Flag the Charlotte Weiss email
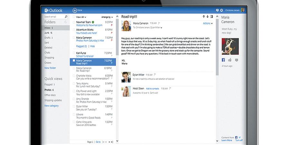The width and height of the screenshot is (290, 145). (112, 79)
